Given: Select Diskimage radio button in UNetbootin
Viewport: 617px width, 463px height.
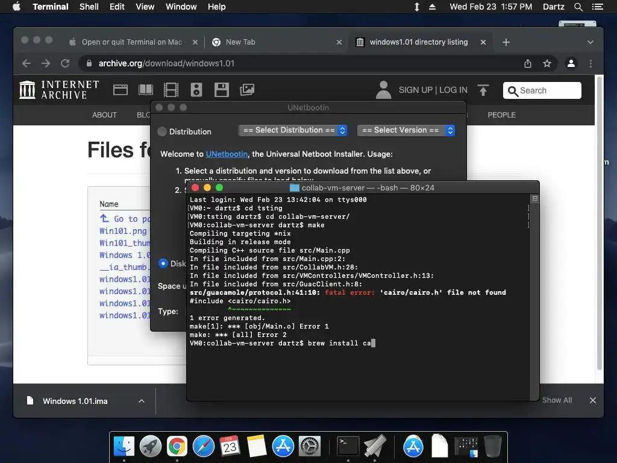Looking at the screenshot, I should coord(163,263).
